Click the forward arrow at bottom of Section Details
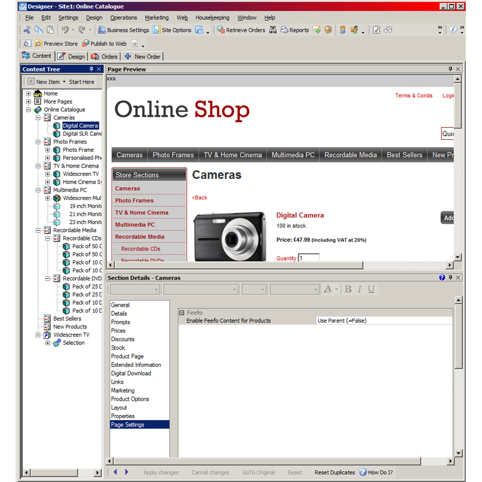482x482 pixels. [x=127, y=472]
